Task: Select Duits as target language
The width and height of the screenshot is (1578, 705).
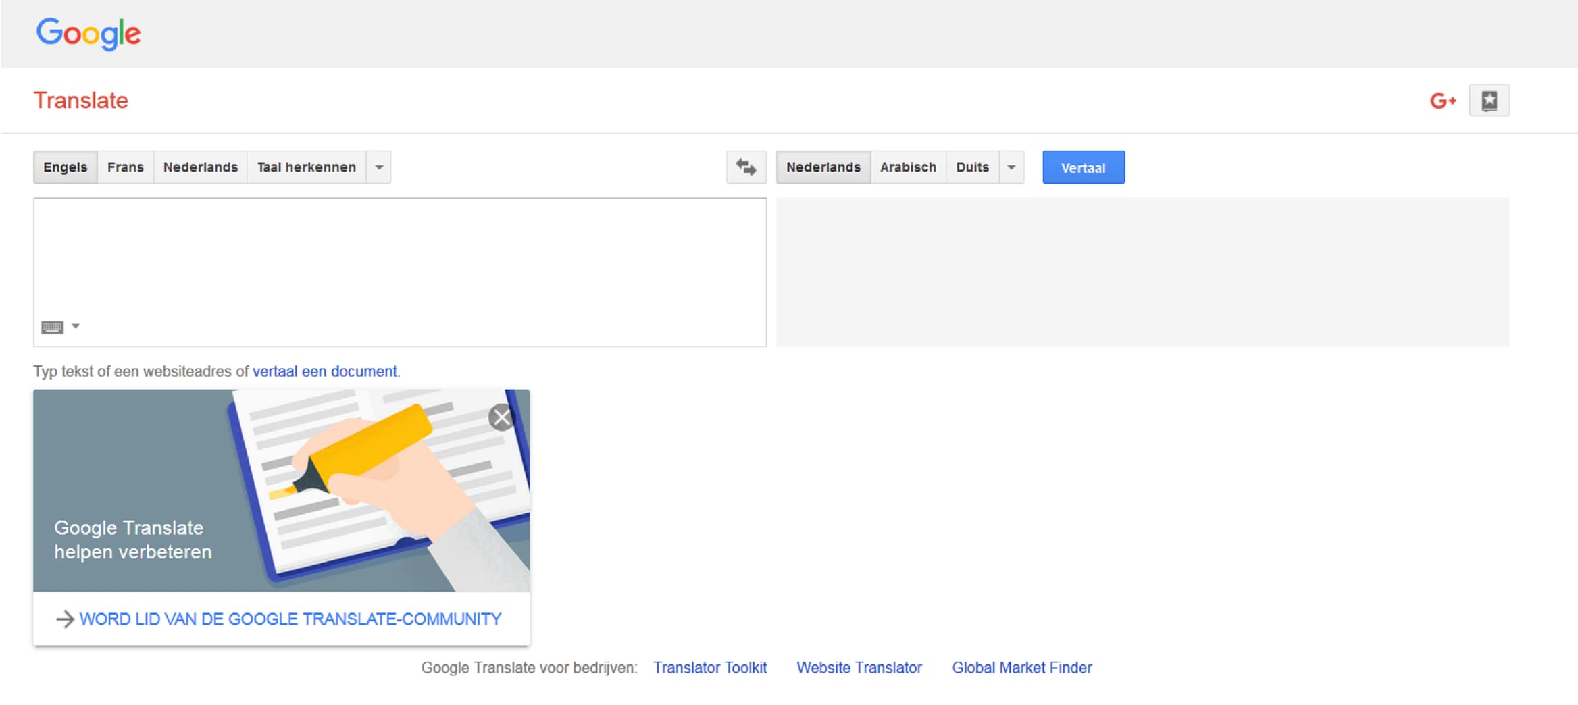Action: click(973, 167)
